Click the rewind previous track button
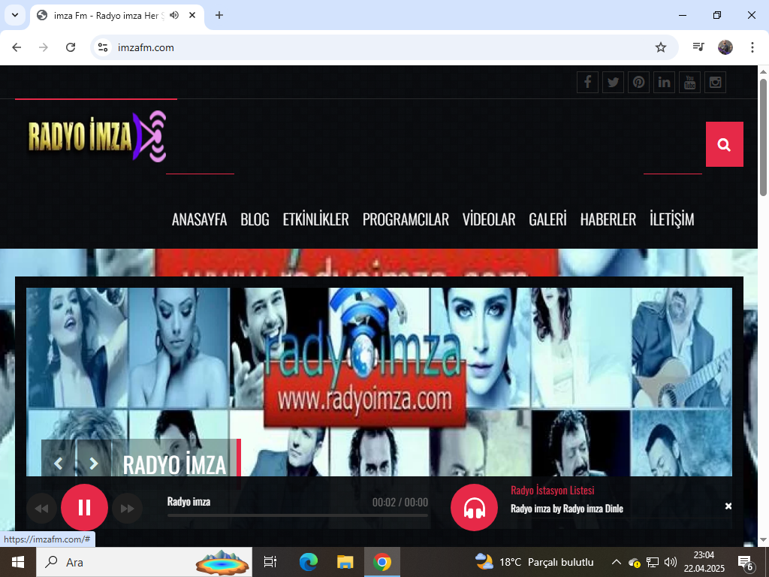Screen dimensions: 769x577 (41, 509)
